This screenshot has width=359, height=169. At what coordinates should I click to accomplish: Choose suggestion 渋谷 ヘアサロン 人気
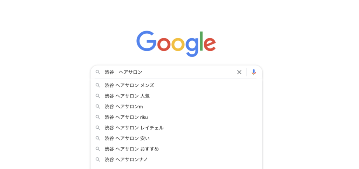(176, 96)
